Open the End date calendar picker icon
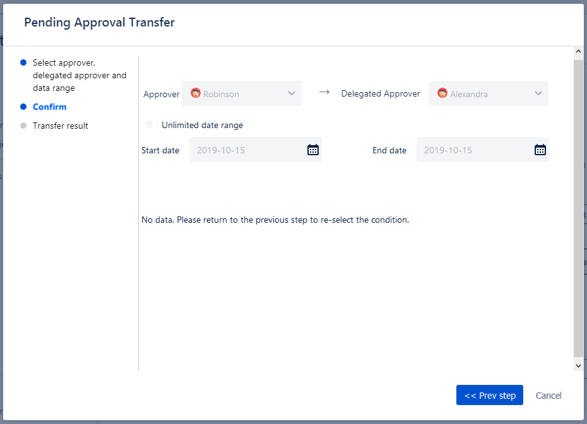The width and height of the screenshot is (587, 424). tap(540, 150)
